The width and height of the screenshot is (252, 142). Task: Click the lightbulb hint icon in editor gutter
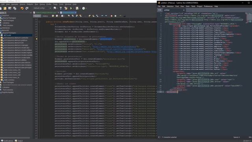[37, 39]
